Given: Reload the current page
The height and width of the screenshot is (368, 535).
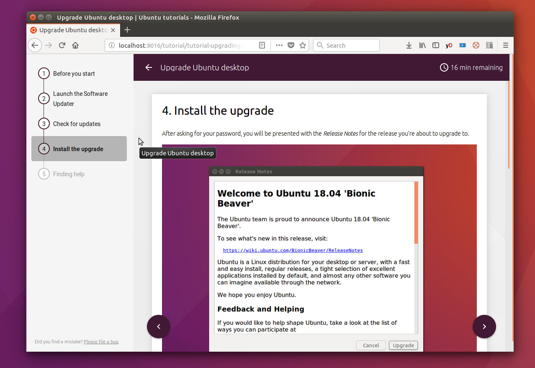Looking at the screenshot, I should pos(62,45).
